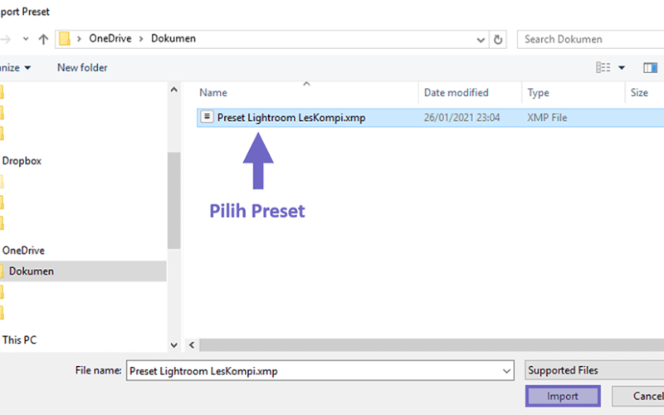
Task: Click OneDrive in the address breadcrumb
Action: point(110,38)
